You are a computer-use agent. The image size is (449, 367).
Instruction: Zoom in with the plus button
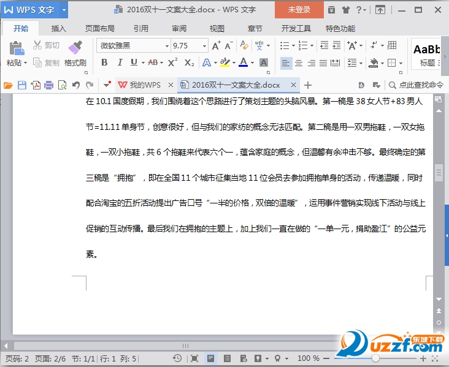423,358
